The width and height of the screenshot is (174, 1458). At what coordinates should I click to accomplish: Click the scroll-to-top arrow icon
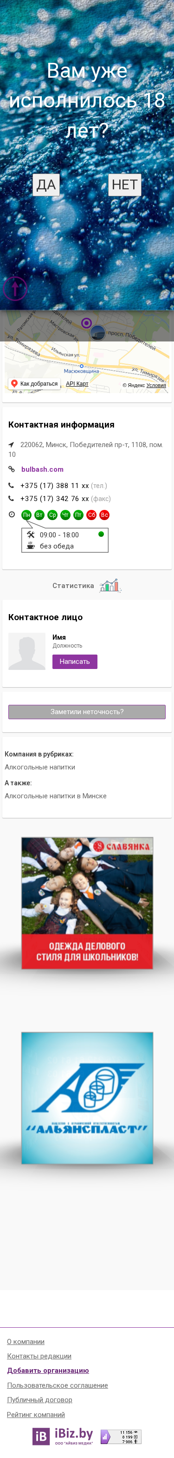pos(15,288)
